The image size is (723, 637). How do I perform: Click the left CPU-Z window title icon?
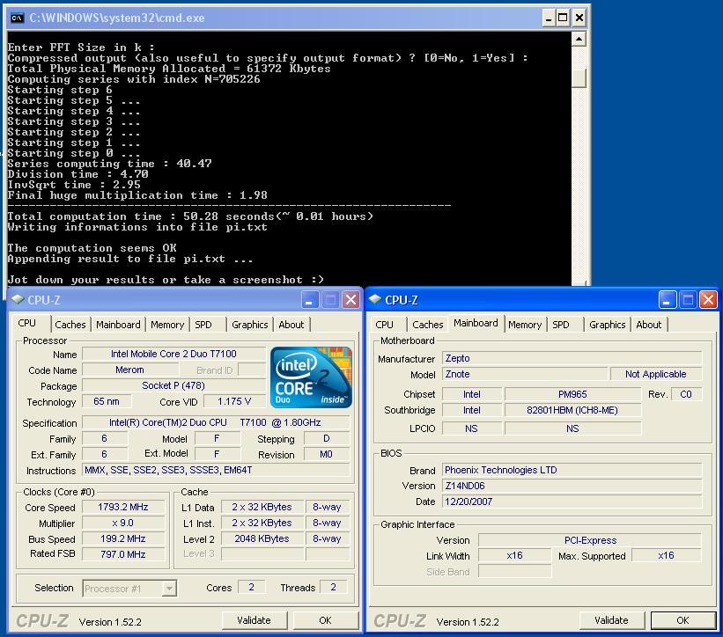click(18, 300)
